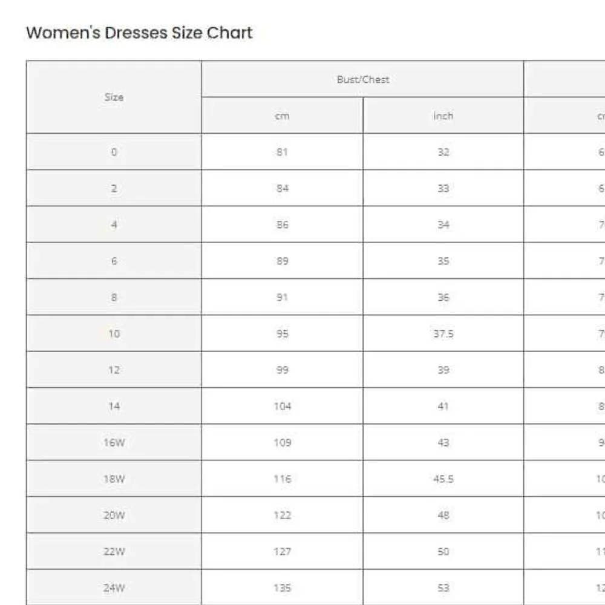Select the size 14 row label
Image resolution: width=605 pixels, height=605 pixels.
coord(114,406)
